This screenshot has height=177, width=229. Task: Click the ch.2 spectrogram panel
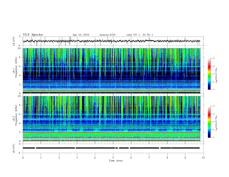(x=112, y=119)
